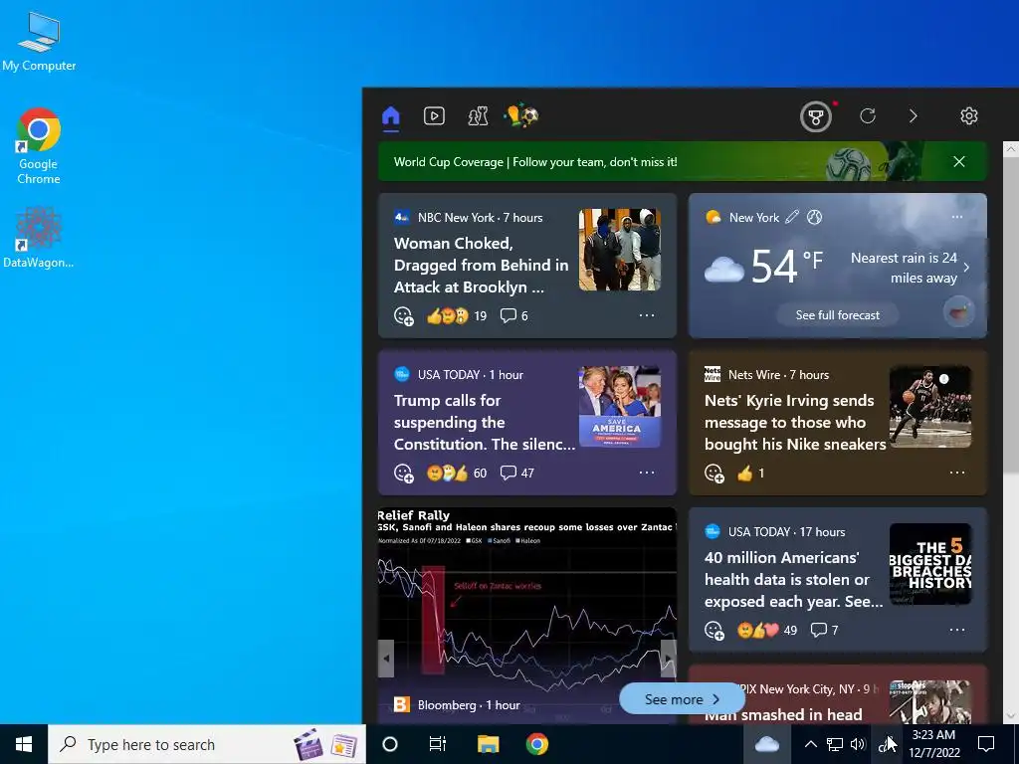Open the 7 comments on health data story
This screenshot has height=764, width=1019.
pos(824,630)
